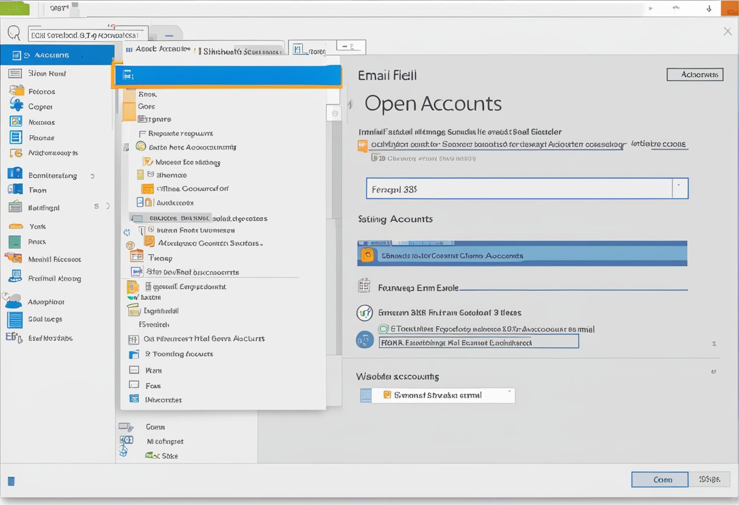
Task: Click the round blue headset icon
Action: (365, 340)
